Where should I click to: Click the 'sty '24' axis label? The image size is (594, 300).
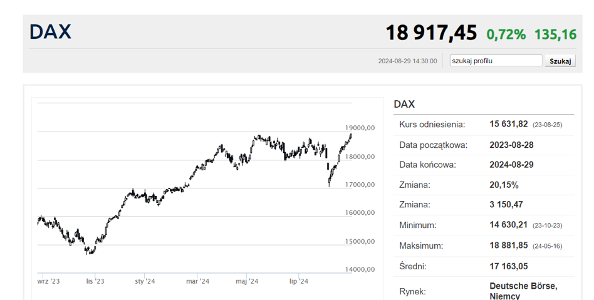145,281
